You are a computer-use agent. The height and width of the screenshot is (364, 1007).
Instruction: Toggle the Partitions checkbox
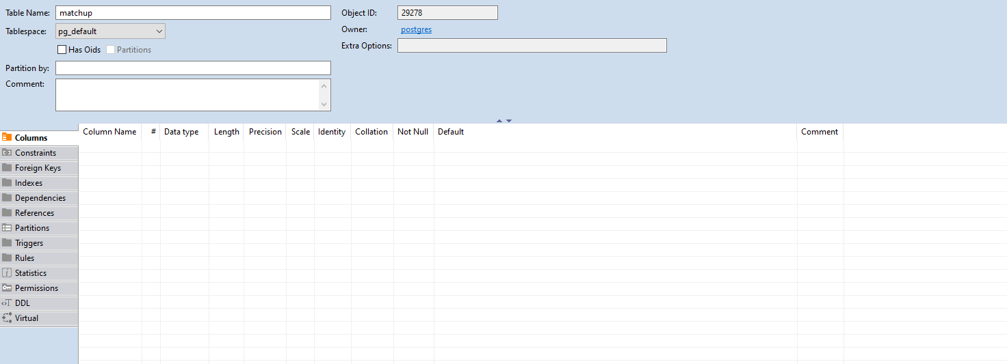(111, 50)
